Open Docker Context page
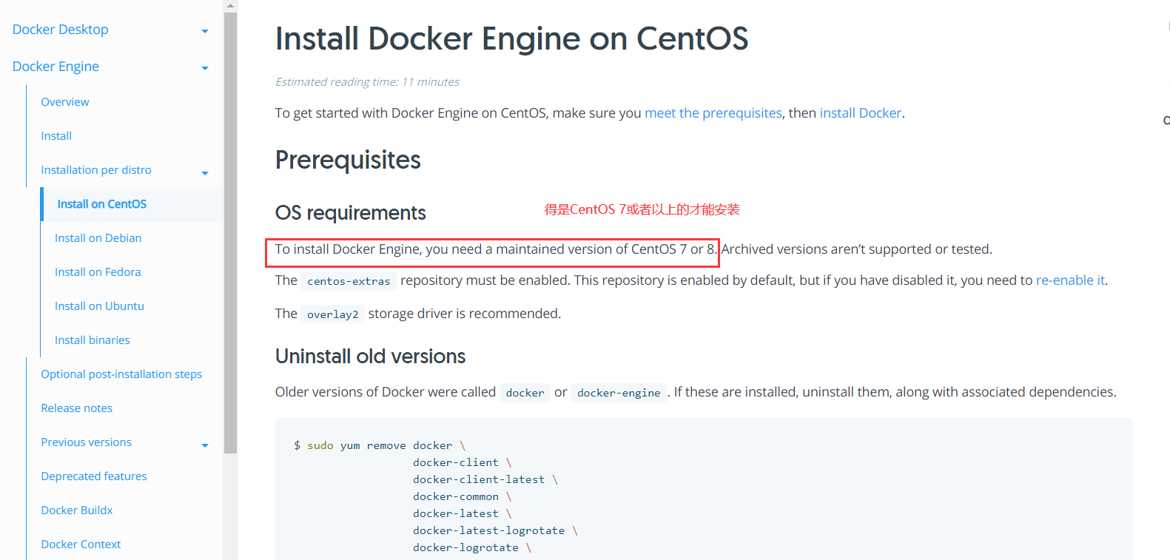 click(x=81, y=544)
